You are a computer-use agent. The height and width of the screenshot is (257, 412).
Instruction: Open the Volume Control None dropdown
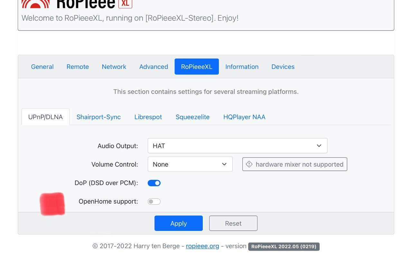coord(190,164)
